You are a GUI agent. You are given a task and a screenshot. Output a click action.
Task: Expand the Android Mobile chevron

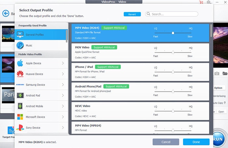point(63,106)
